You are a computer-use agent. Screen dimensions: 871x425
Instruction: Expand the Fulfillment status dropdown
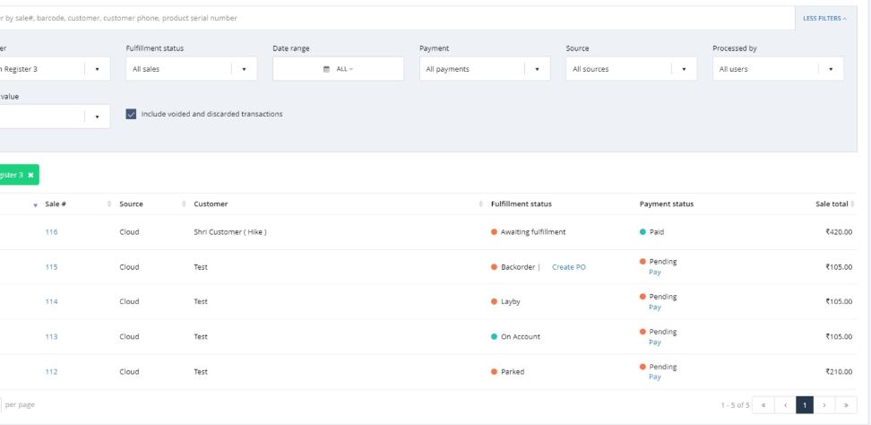(244, 69)
